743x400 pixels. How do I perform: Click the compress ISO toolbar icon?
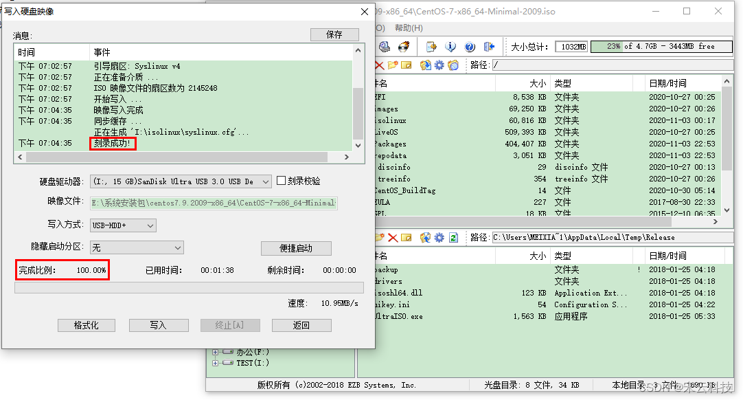[431, 47]
